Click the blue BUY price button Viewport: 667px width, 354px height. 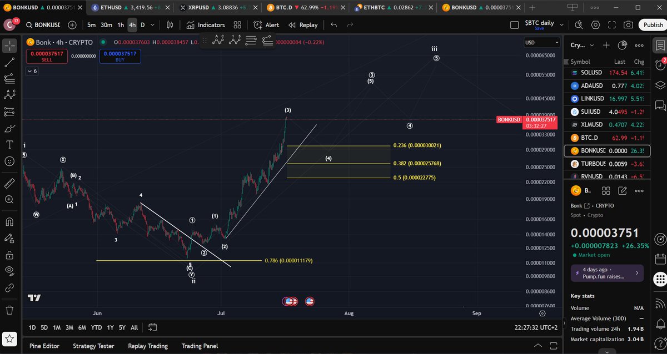tap(120, 56)
